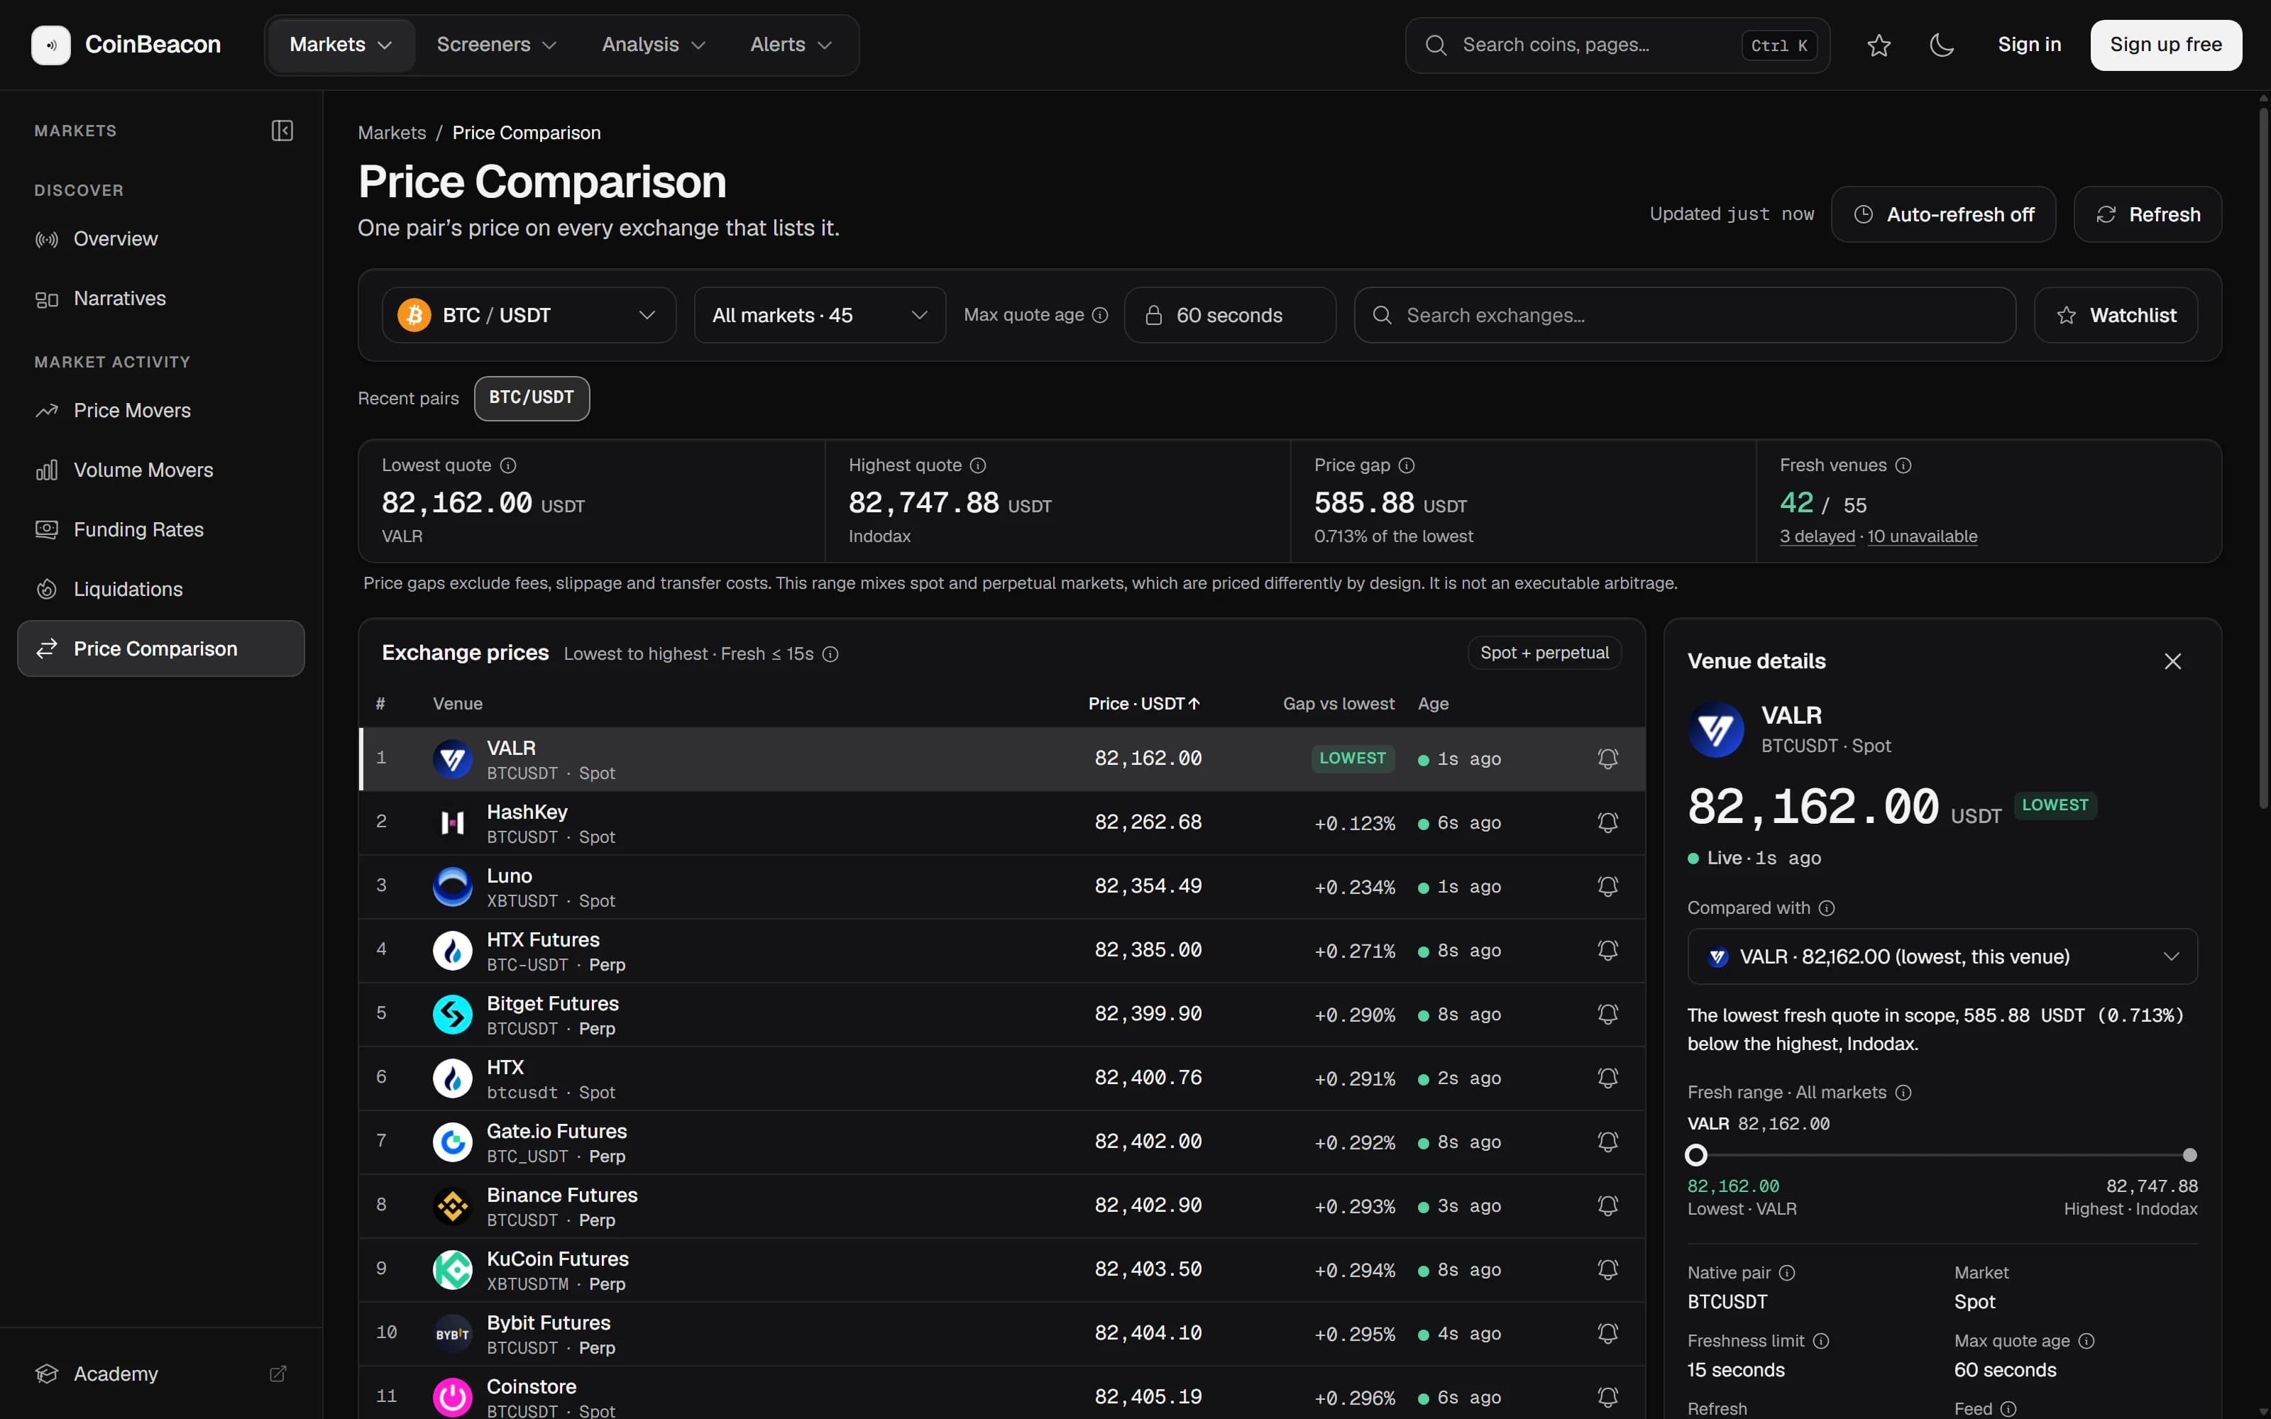Set alert bell for VALR row
Viewport: 2271px width, 1419px height.
pos(1607,758)
